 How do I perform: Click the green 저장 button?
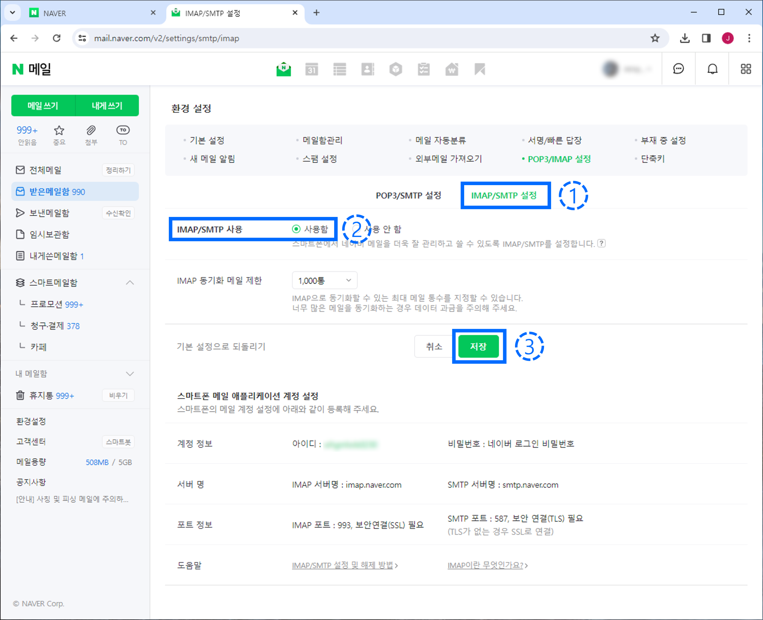click(x=478, y=346)
